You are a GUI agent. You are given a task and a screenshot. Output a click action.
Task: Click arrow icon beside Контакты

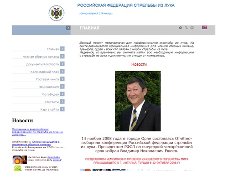(x=62, y=101)
